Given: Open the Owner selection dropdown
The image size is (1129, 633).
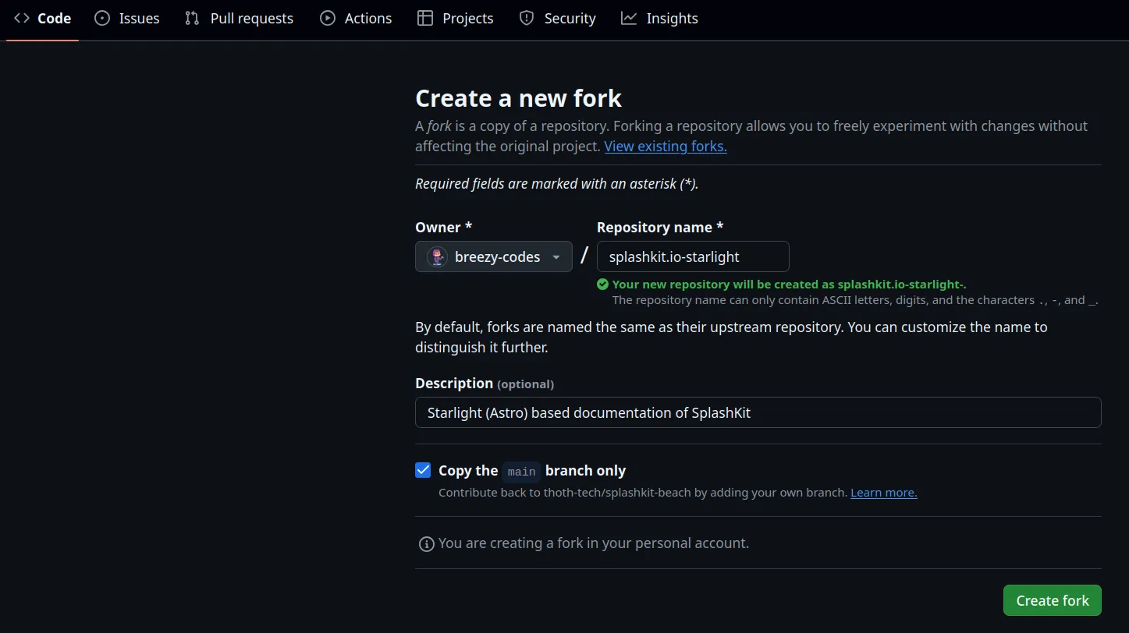Looking at the screenshot, I should pyautogui.click(x=493, y=256).
